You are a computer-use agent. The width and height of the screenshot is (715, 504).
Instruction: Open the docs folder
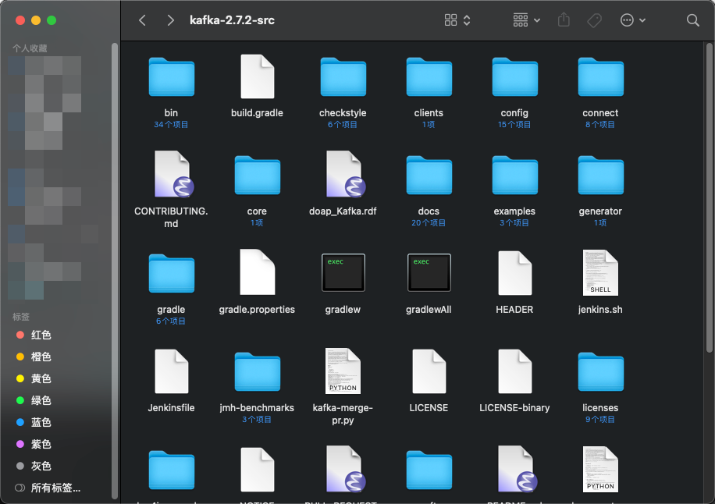[429, 176]
